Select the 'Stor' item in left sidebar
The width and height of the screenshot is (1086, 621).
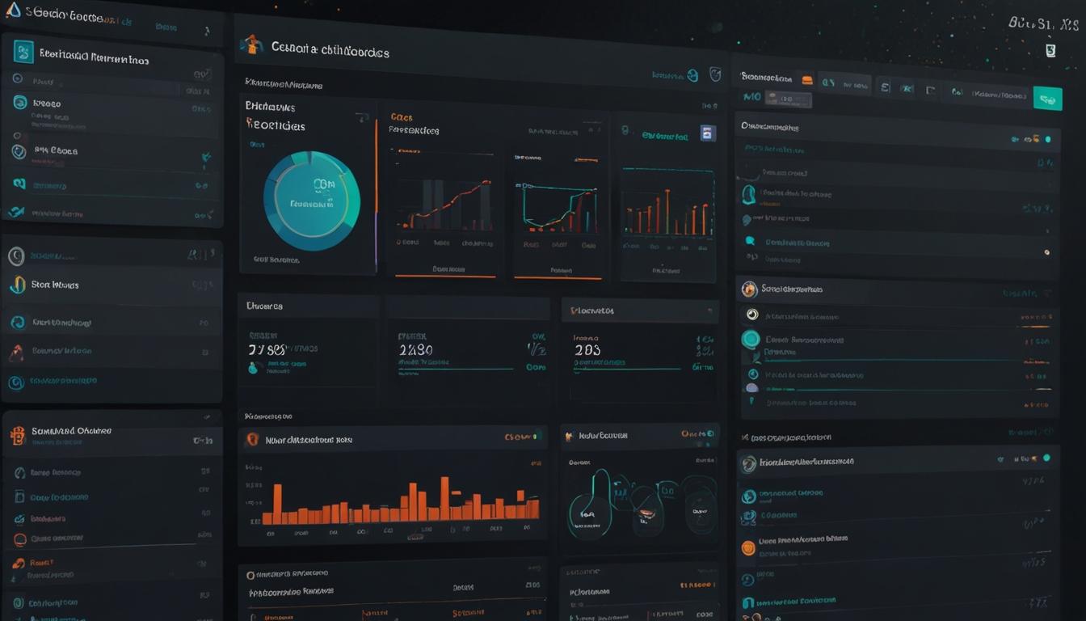pos(53,285)
